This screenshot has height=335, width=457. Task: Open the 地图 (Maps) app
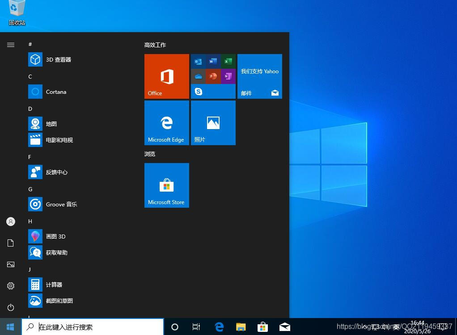pyautogui.click(x=79, y=124)
